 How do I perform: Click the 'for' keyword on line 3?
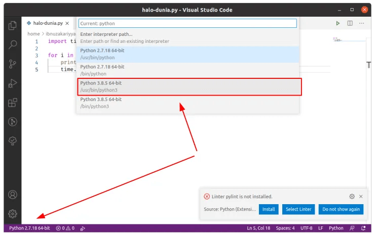click(x=53, y=55)
